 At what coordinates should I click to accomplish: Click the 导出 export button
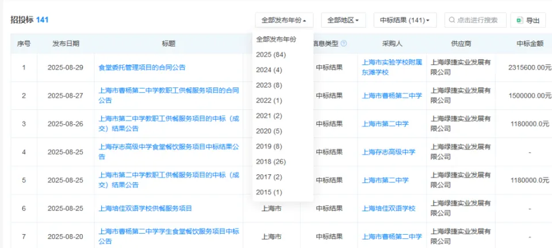click(x=528, y=20)
